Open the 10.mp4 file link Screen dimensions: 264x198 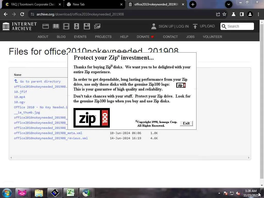click(x=20, y=97)
